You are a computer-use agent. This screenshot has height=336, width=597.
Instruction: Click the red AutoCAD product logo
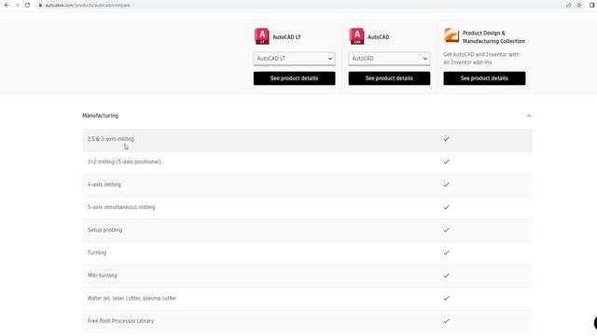[356, 36]
